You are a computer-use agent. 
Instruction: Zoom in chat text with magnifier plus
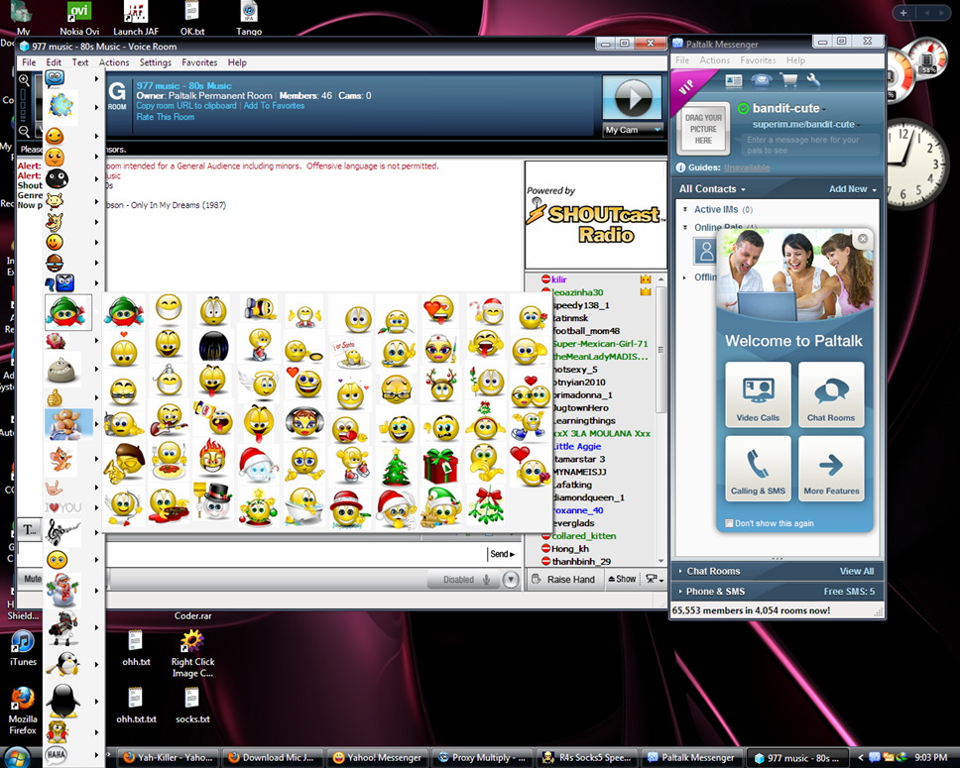click(x=24, y=79)
